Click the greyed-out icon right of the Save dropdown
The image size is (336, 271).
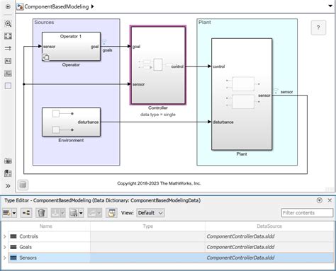[92, 213]
